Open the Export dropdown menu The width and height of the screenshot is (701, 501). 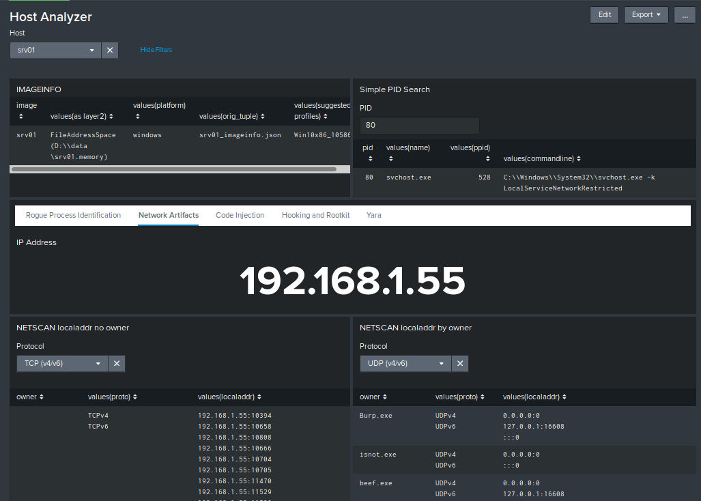coord(646,15)
